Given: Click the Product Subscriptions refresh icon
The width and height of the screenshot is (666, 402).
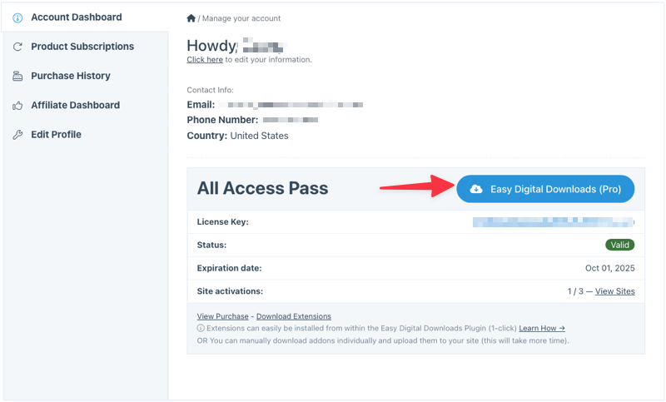Looking at the screenshot, I should click(17, 47).
